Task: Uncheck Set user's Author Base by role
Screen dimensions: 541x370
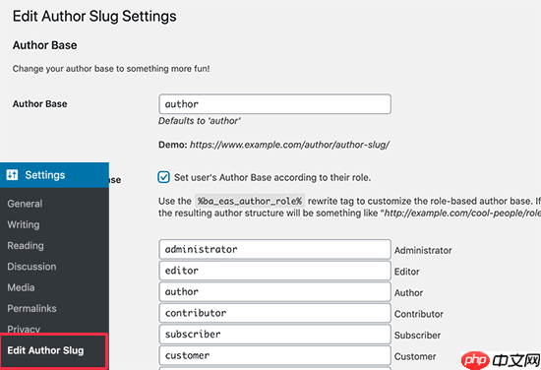Action: pyautogui.click(x=163, y=177)
